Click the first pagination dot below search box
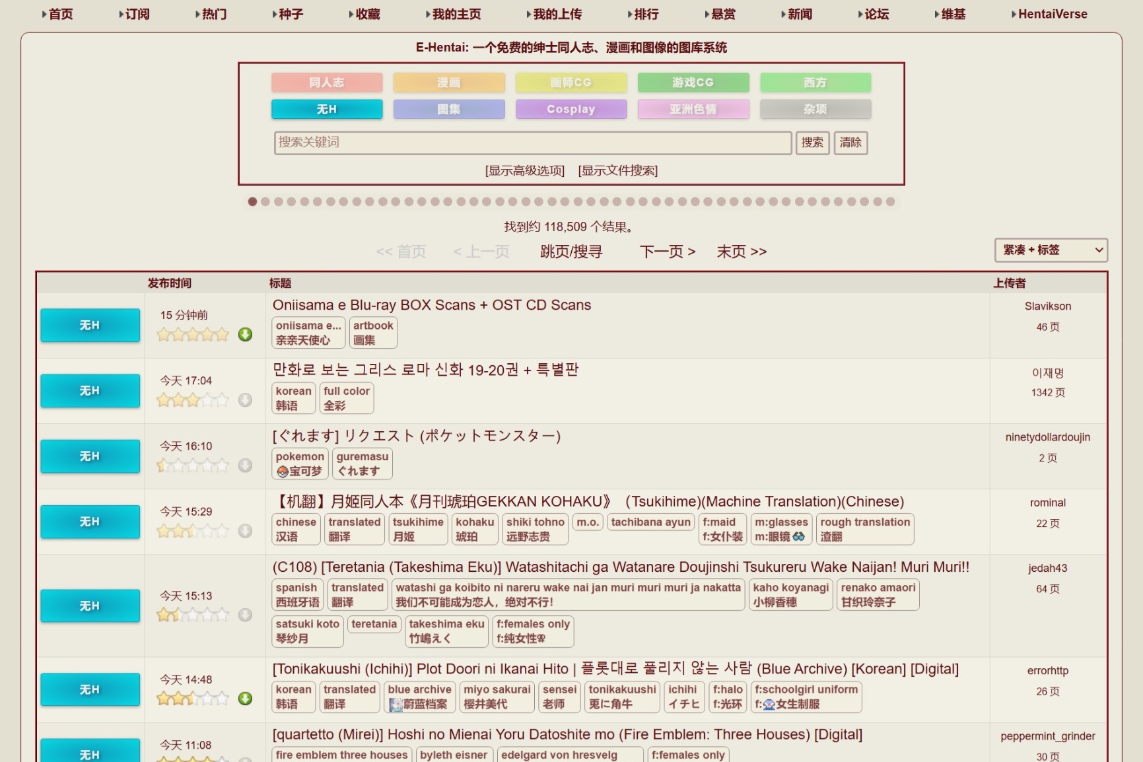Screen dimensions: 1143x762 252,201
